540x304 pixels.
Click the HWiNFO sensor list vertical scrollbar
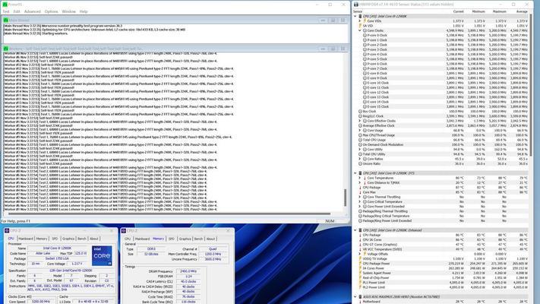pyautogui.click(x=531, y=84)
